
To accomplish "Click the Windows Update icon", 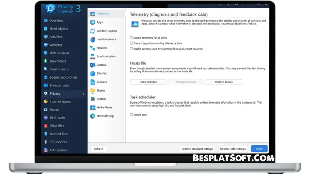I will (92, 31).
